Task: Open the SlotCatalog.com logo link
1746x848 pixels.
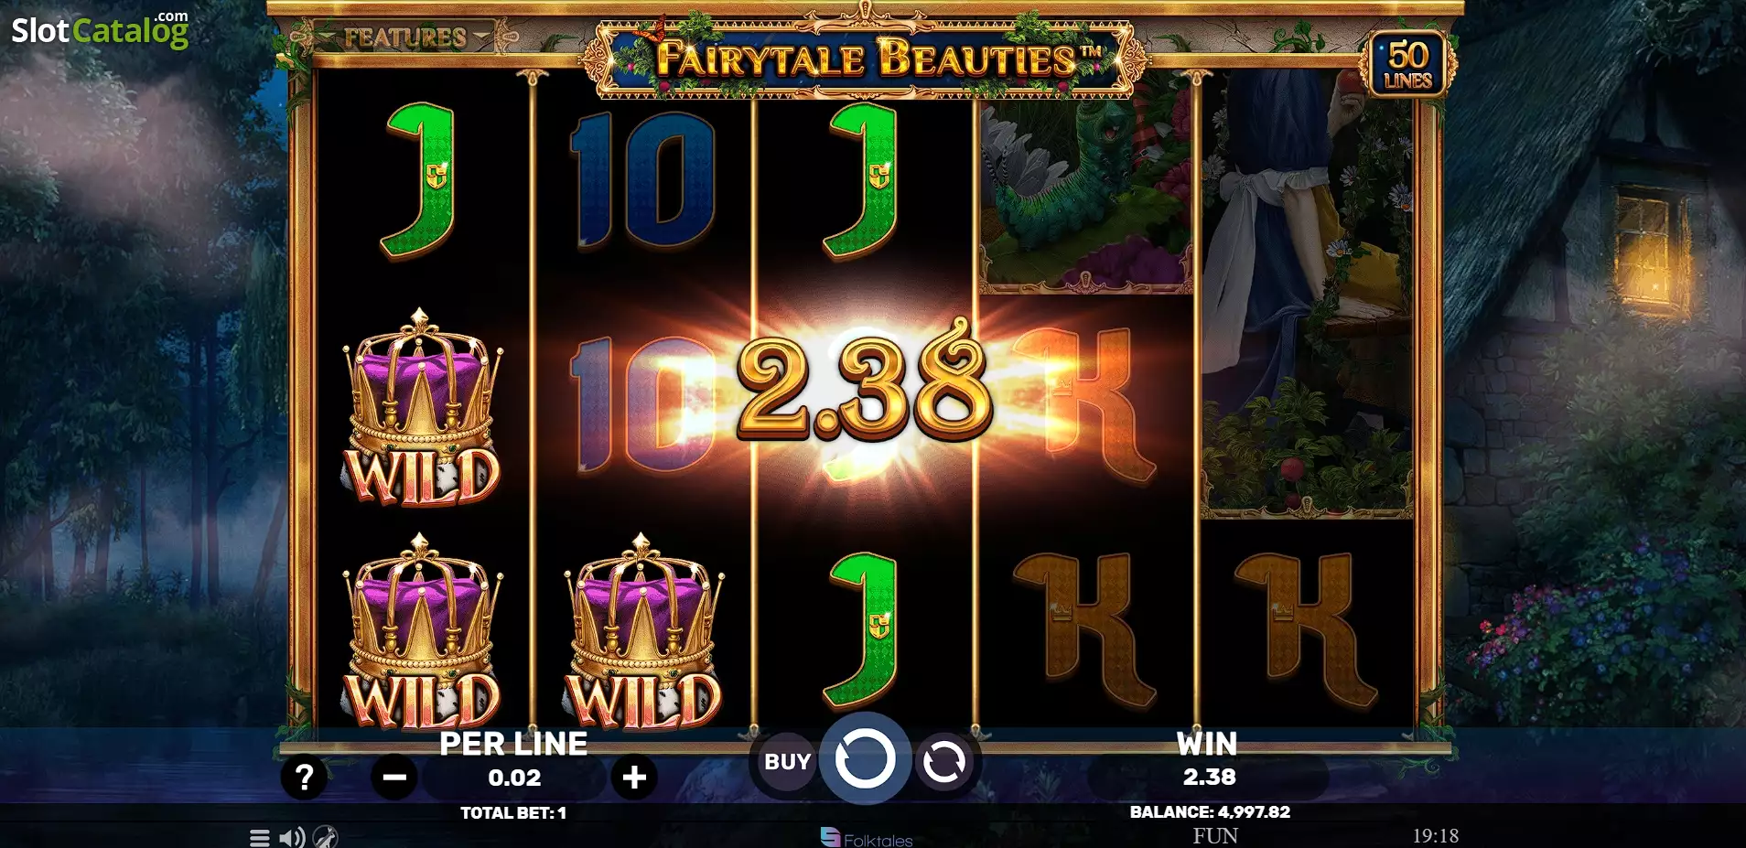Action: [x=100, y=29]
